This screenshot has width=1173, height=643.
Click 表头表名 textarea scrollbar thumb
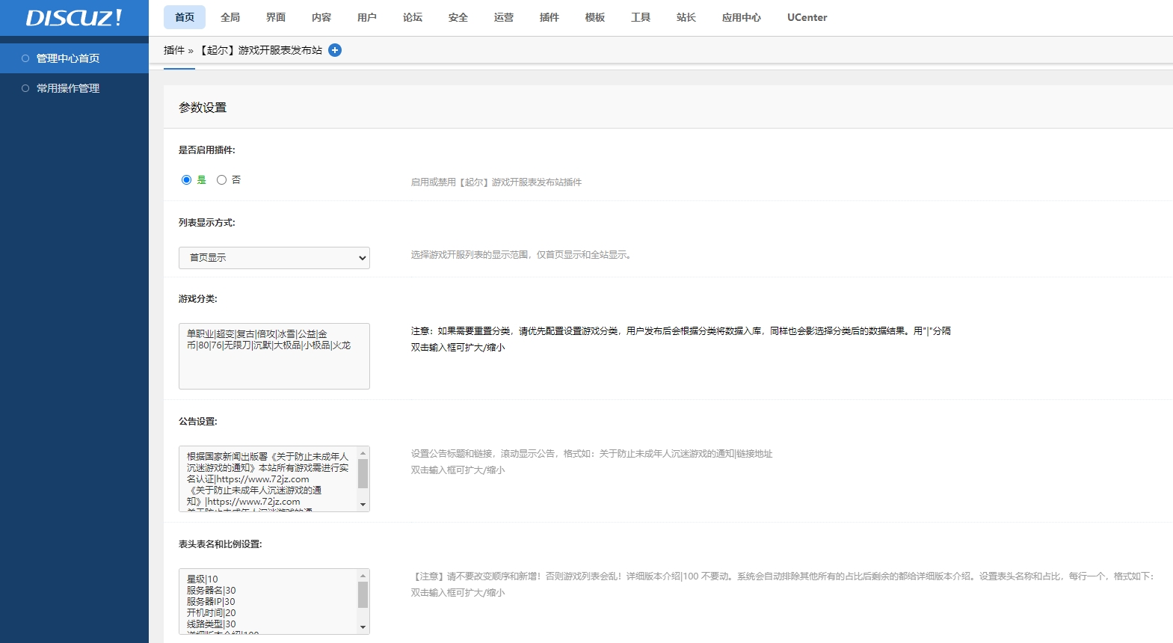click(363, 595)
